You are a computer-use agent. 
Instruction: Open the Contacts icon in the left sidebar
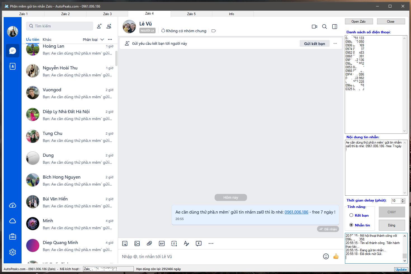click(12, 66)
